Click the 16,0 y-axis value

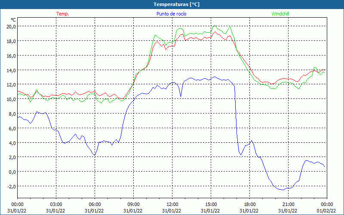tap(11, 56)
